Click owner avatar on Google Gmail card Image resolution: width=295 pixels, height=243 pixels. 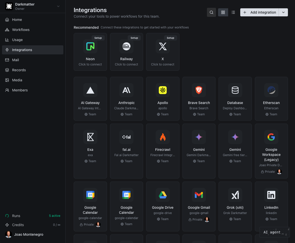pos(207,219)
